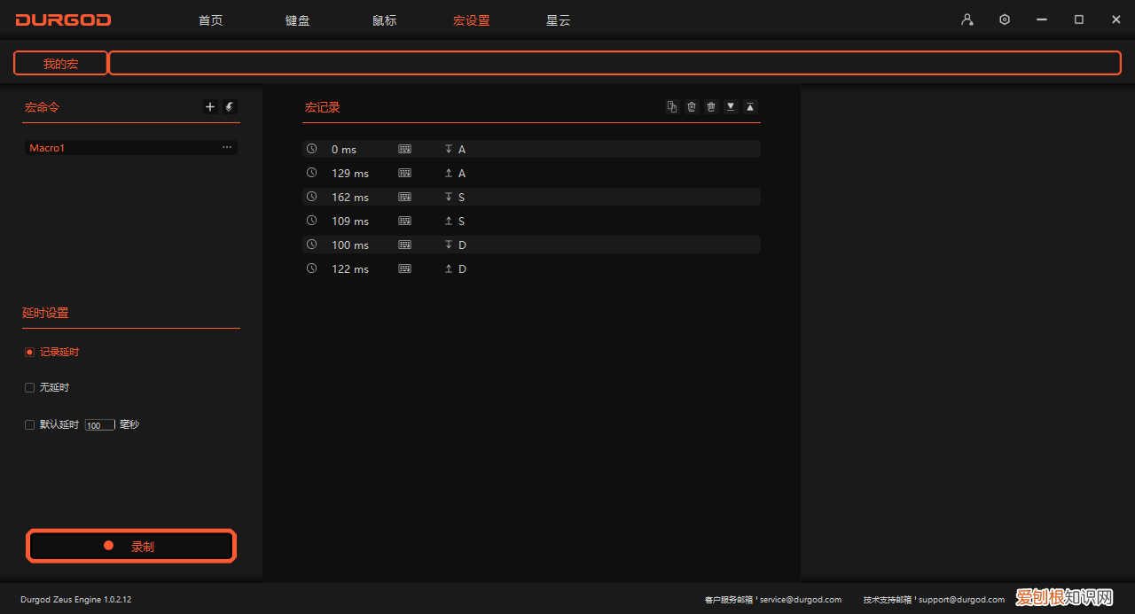Click the import macro icon beside plus button

229,106
